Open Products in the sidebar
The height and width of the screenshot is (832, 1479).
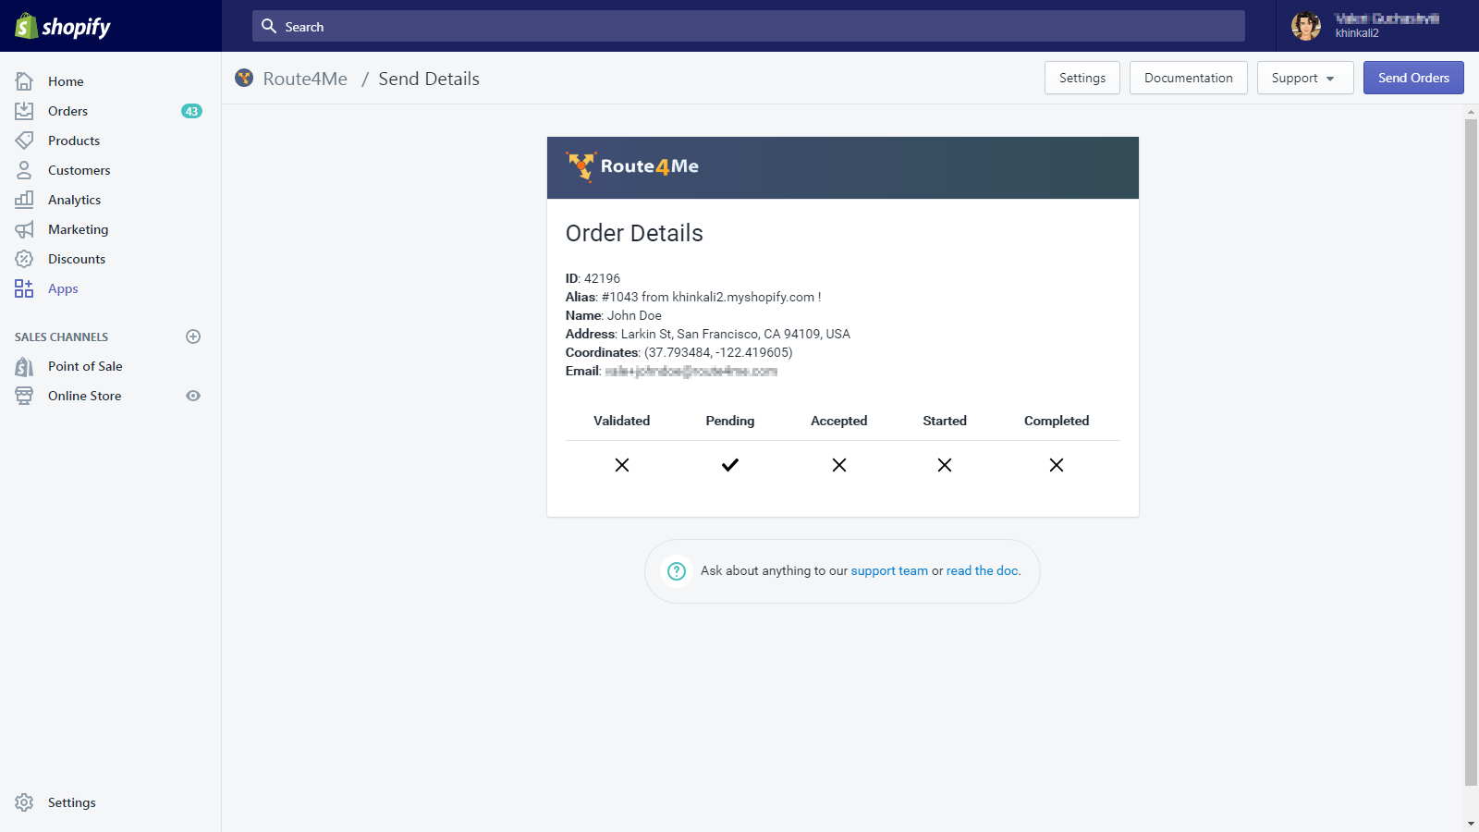[74, 141]
